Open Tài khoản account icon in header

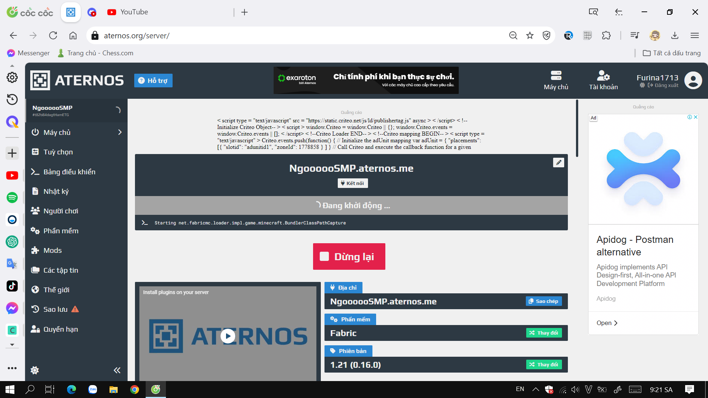[x=603, y=80]
